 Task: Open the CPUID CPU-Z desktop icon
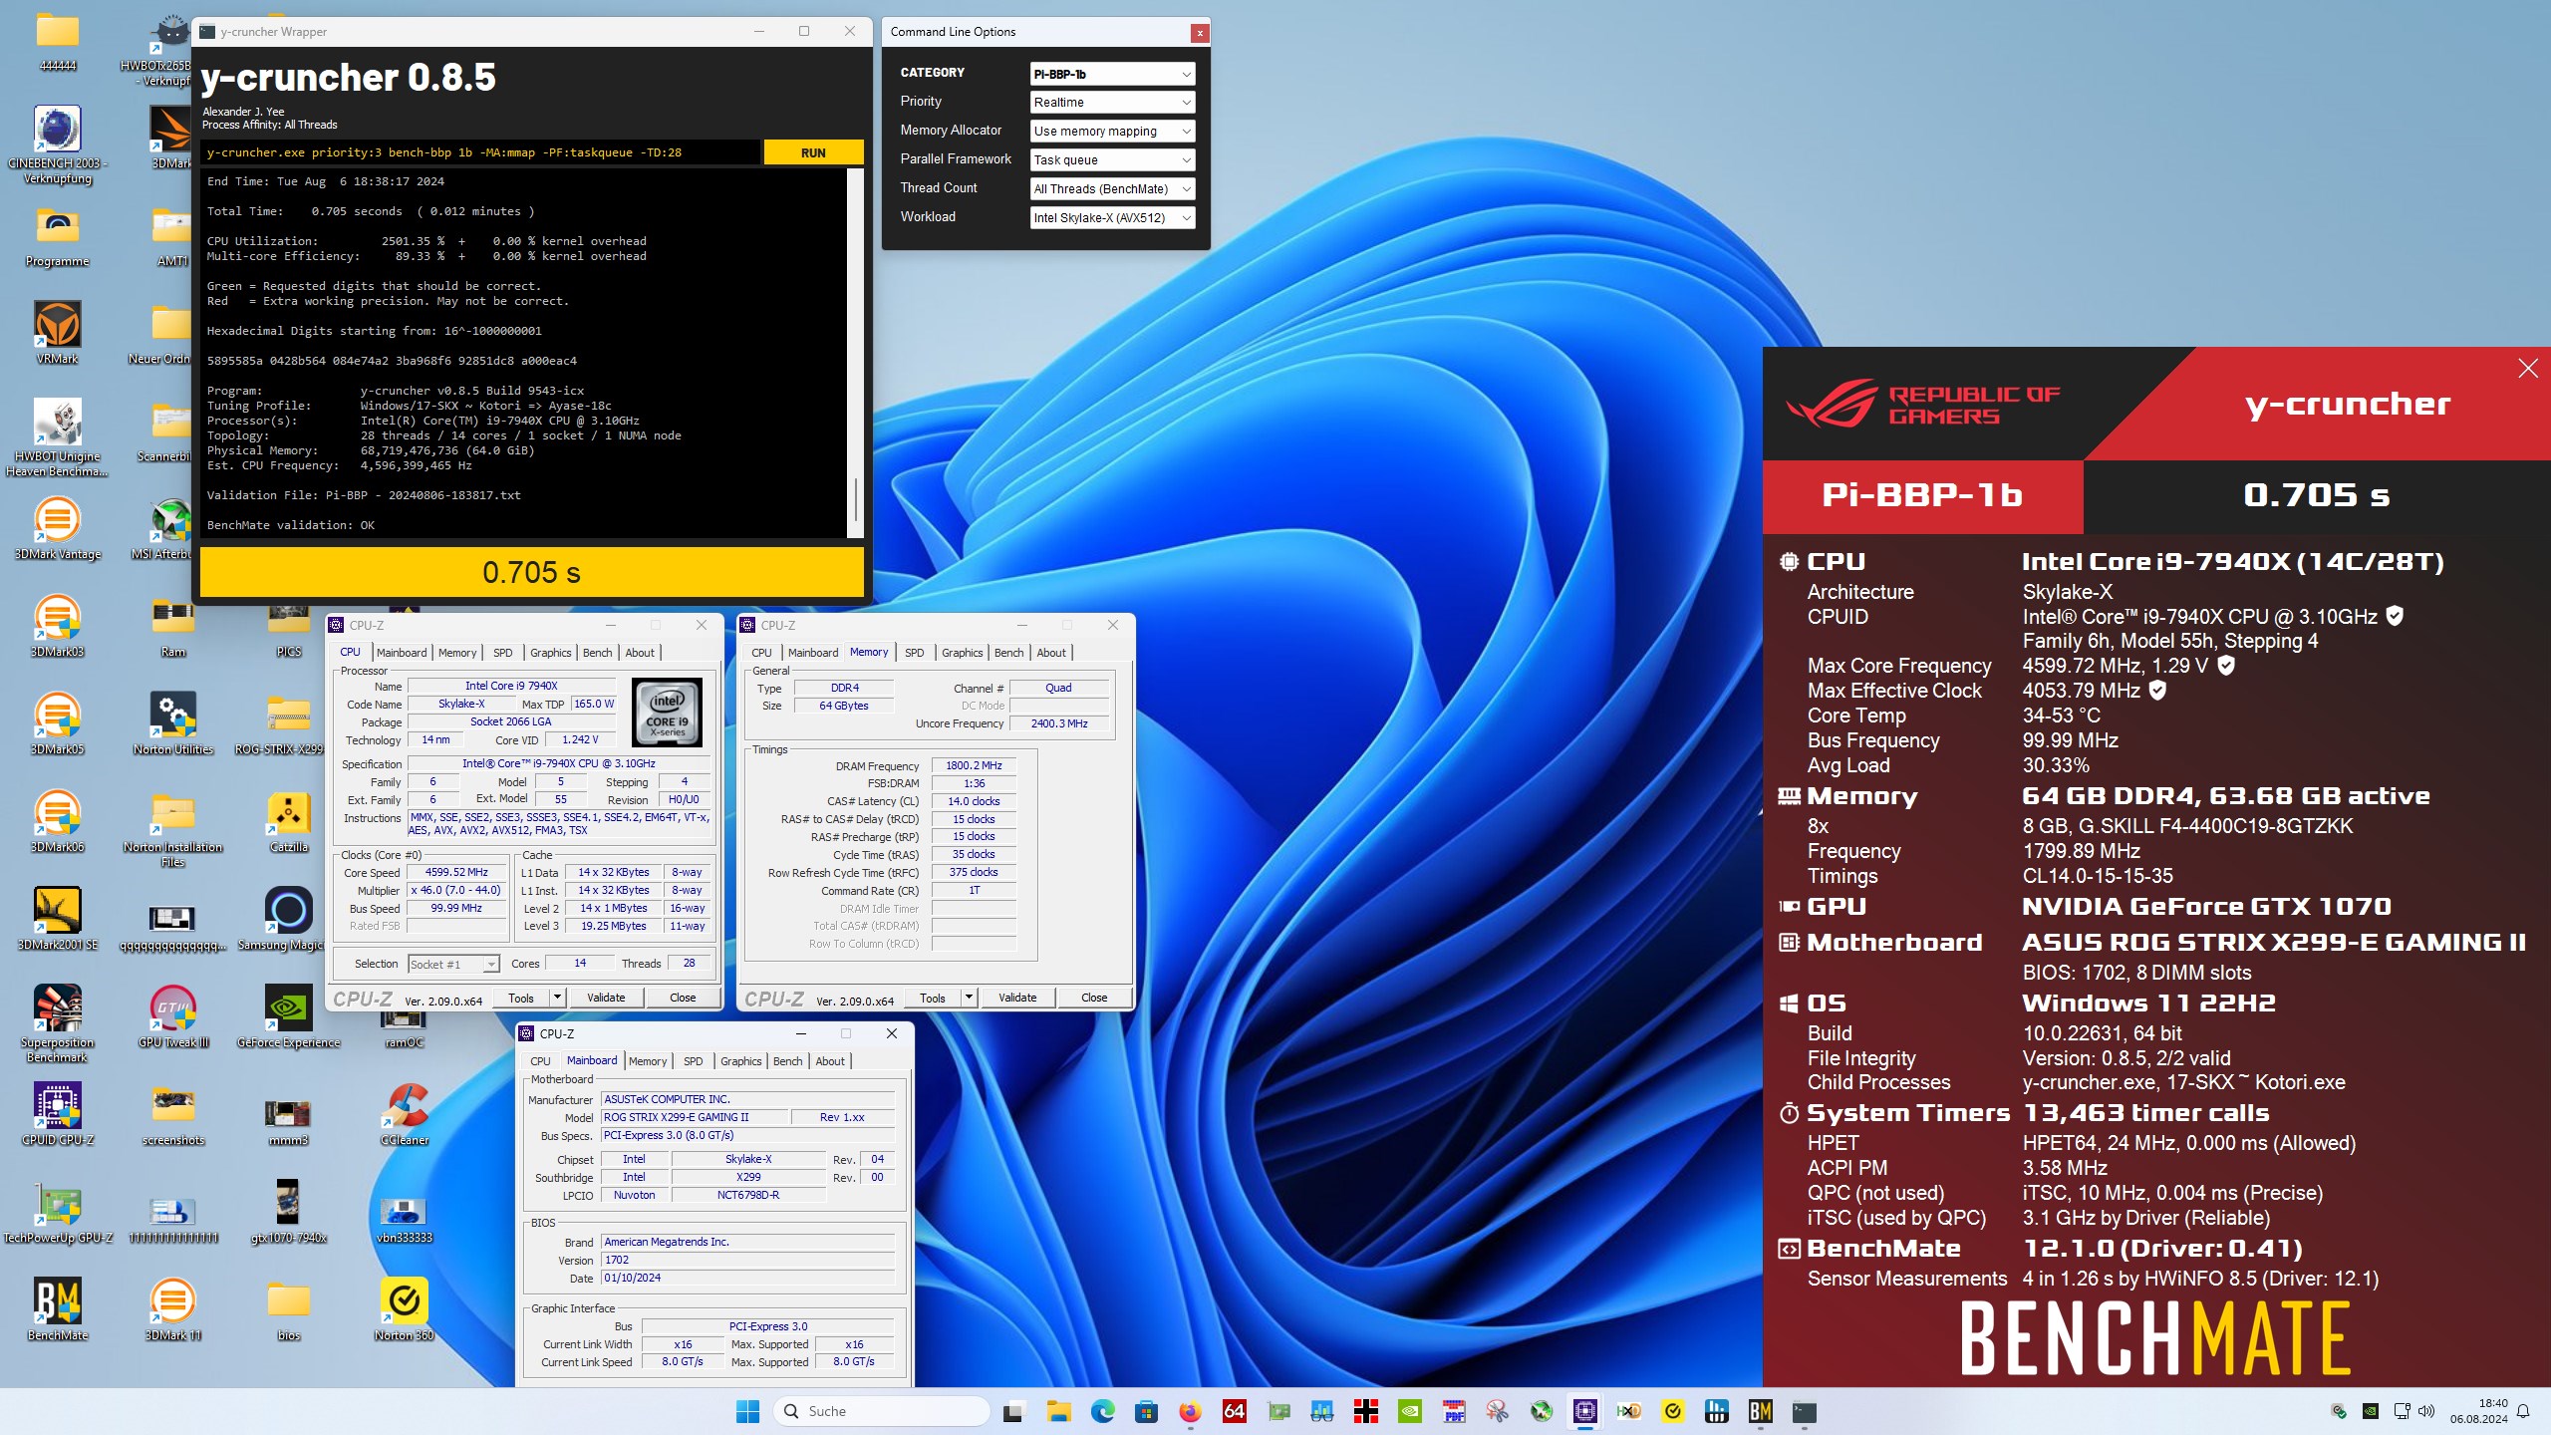[58, 1115]
